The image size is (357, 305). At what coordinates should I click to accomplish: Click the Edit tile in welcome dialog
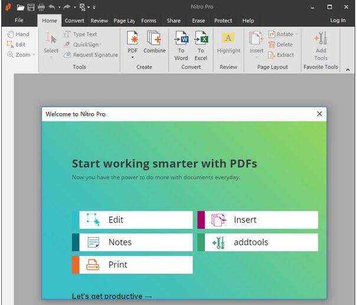[133, 220]
